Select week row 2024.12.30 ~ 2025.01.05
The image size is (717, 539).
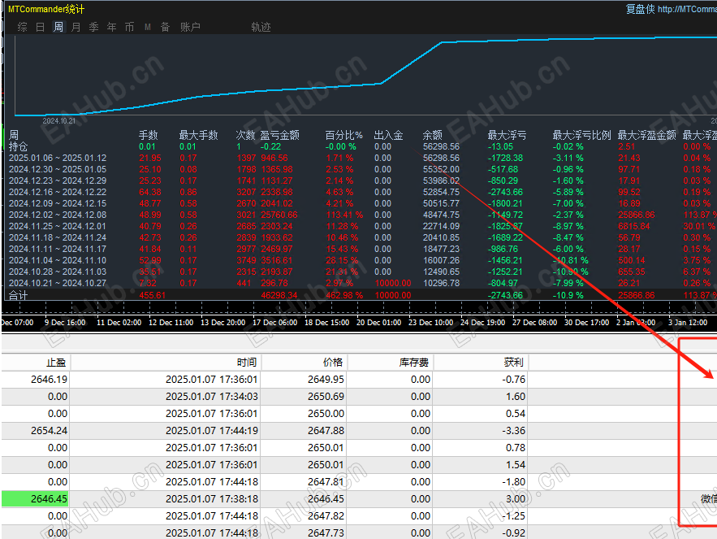[359, 169]
